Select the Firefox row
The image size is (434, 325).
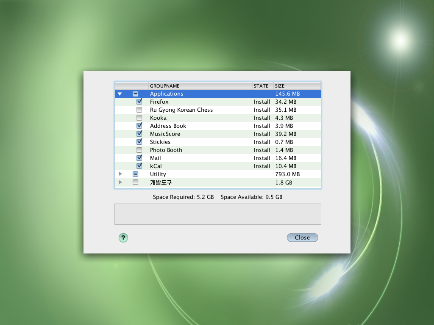click(191, 102)
